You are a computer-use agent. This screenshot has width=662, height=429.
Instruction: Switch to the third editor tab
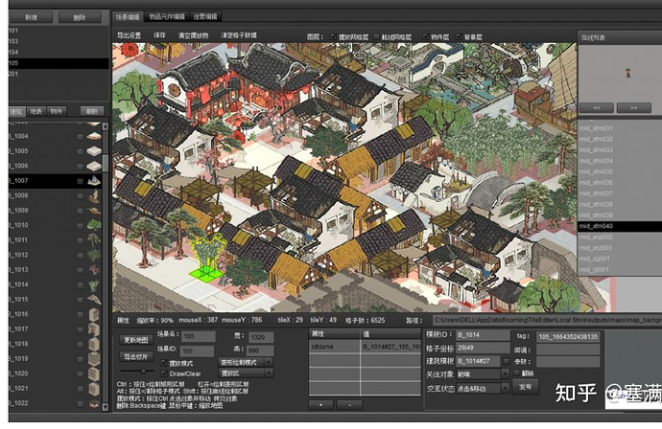point(205,17)
